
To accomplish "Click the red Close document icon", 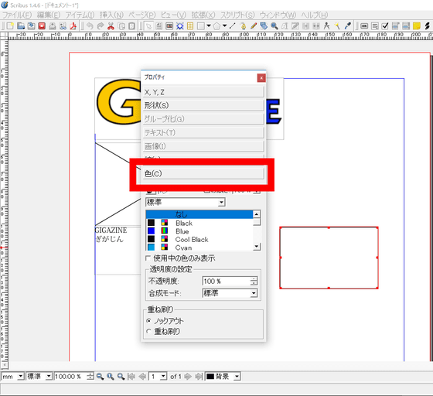I will point(42,26).
